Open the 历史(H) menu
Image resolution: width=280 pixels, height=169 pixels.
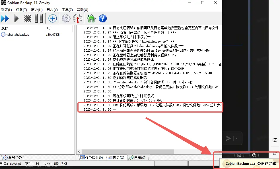(x=37, y=10)
